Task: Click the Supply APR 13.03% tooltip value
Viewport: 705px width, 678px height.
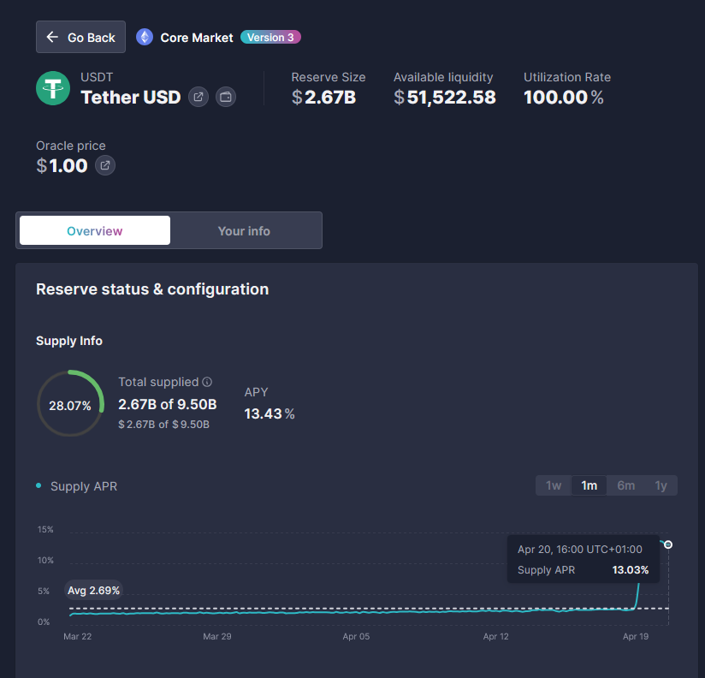Action: pyautogui.click(x=631, y=570)
